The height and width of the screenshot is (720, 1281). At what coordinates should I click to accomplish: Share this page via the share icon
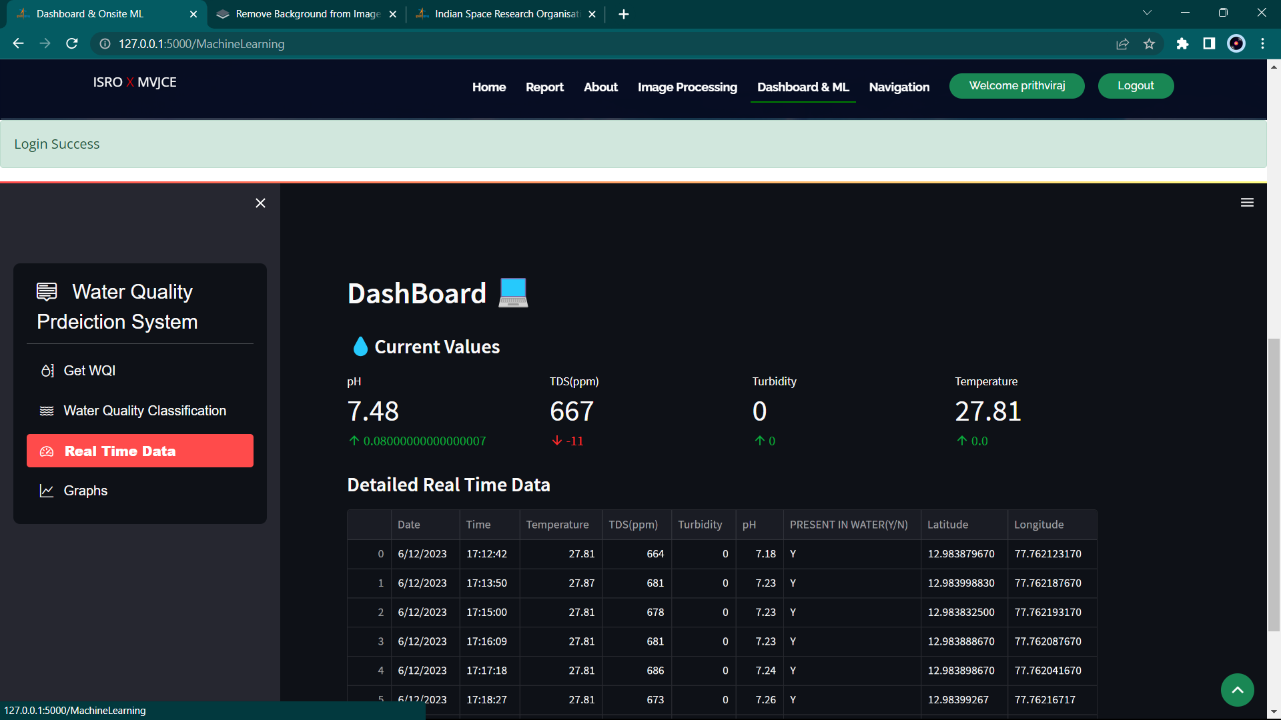(1122, 43)
